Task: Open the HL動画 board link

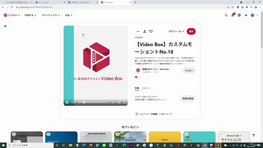Action: (154, 114)
